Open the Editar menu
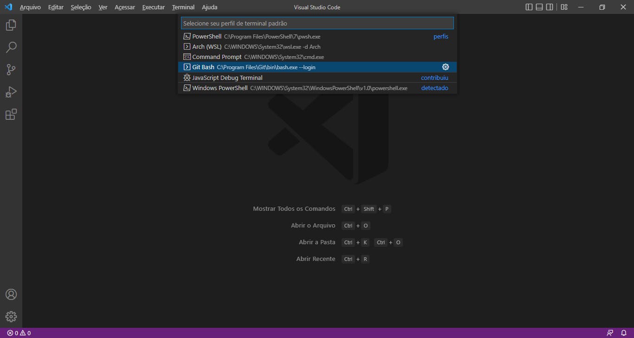The width and height of the screenshot is (634, 338). (x=56, y=7)
